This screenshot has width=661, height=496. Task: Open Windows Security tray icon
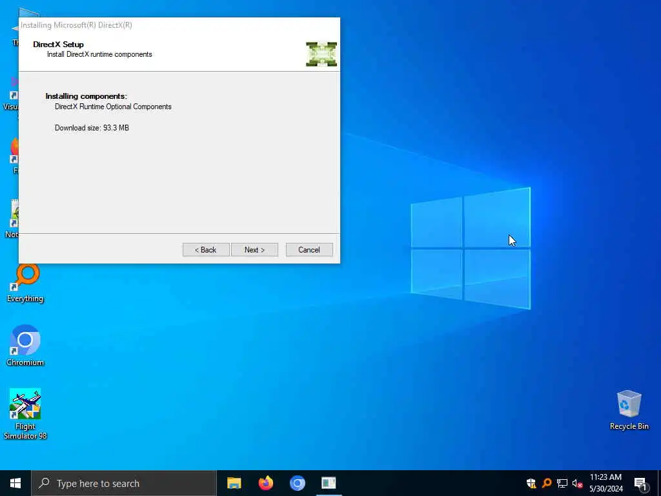[x=531, y=483]
